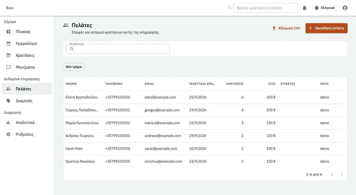This screenshot has width=356, height=195.
Task: Click the Πελάτες people icon in sidebar
Action: coord(9,89)
